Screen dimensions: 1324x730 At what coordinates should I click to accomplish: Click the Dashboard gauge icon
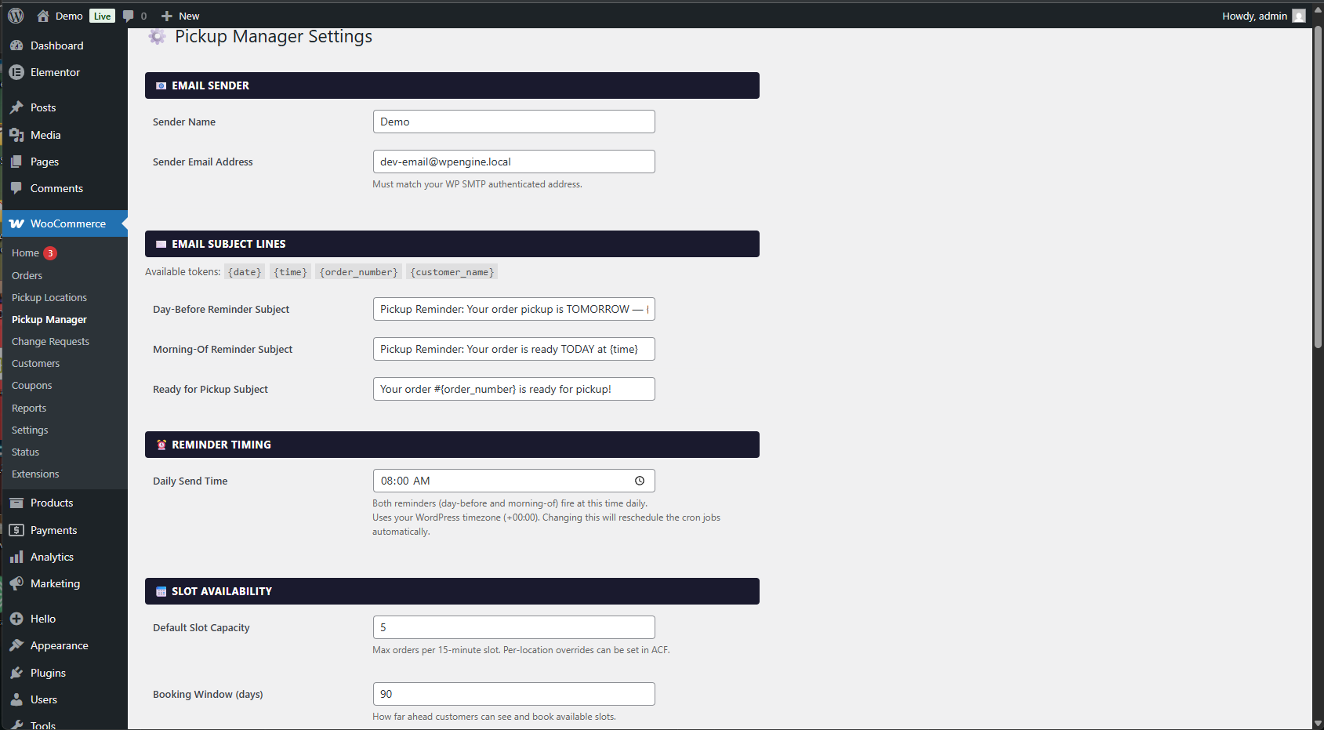point(16,45)
